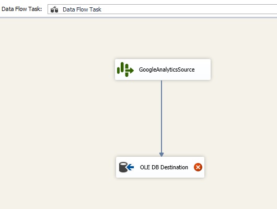Click the red error icon on OLE DB Destination
This screenshot has height=209, width=277.
pyautogui.click(x=198, y=167)
